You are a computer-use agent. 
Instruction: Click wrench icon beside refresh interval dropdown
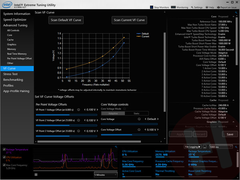pyautogui.click(x=236, y=147)
